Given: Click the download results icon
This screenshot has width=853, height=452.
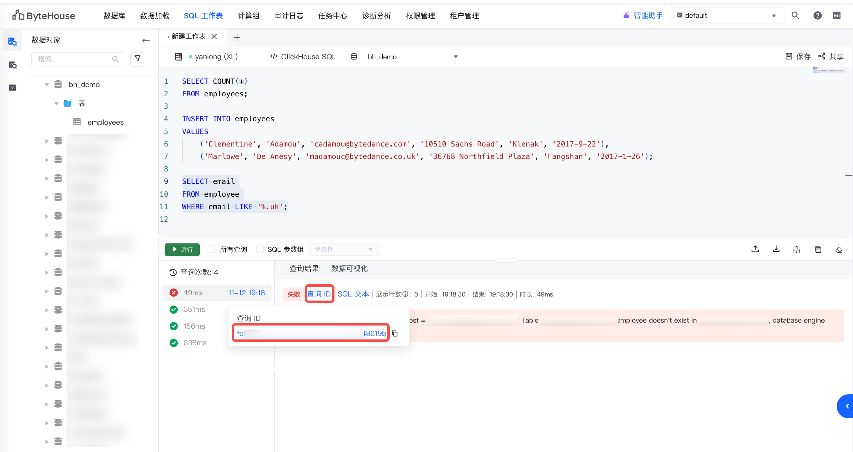Looking at the screenshot, I should point(776,249).
